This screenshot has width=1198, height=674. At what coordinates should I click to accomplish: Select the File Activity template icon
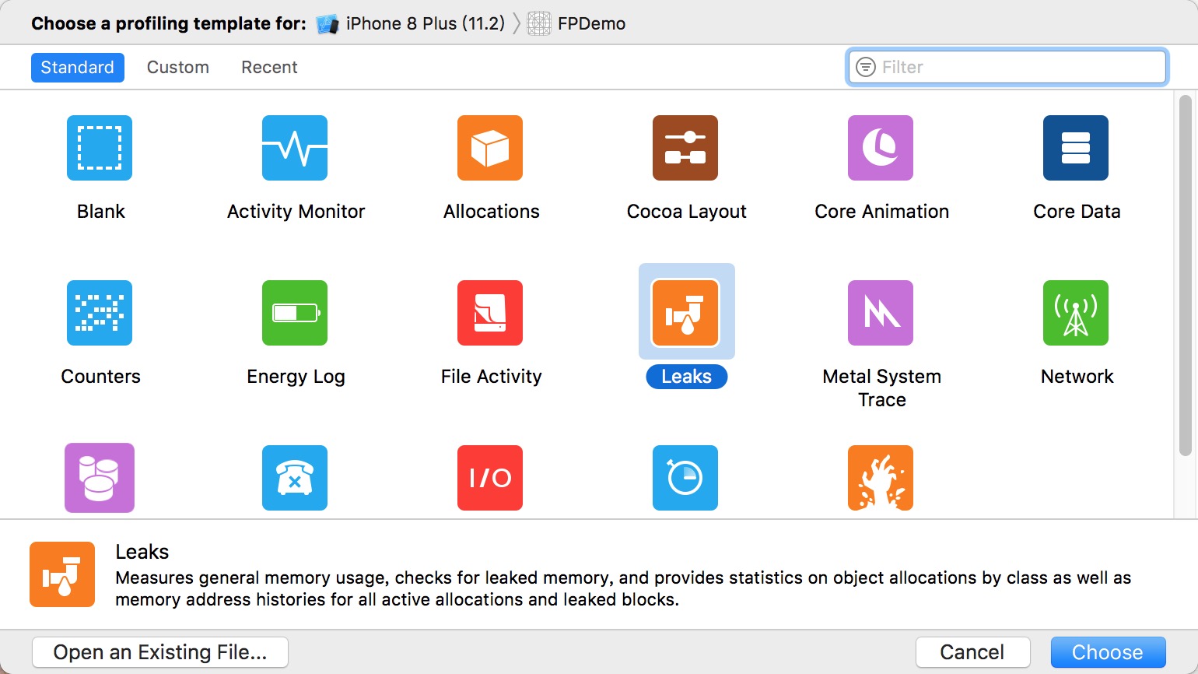click(490, 313)
